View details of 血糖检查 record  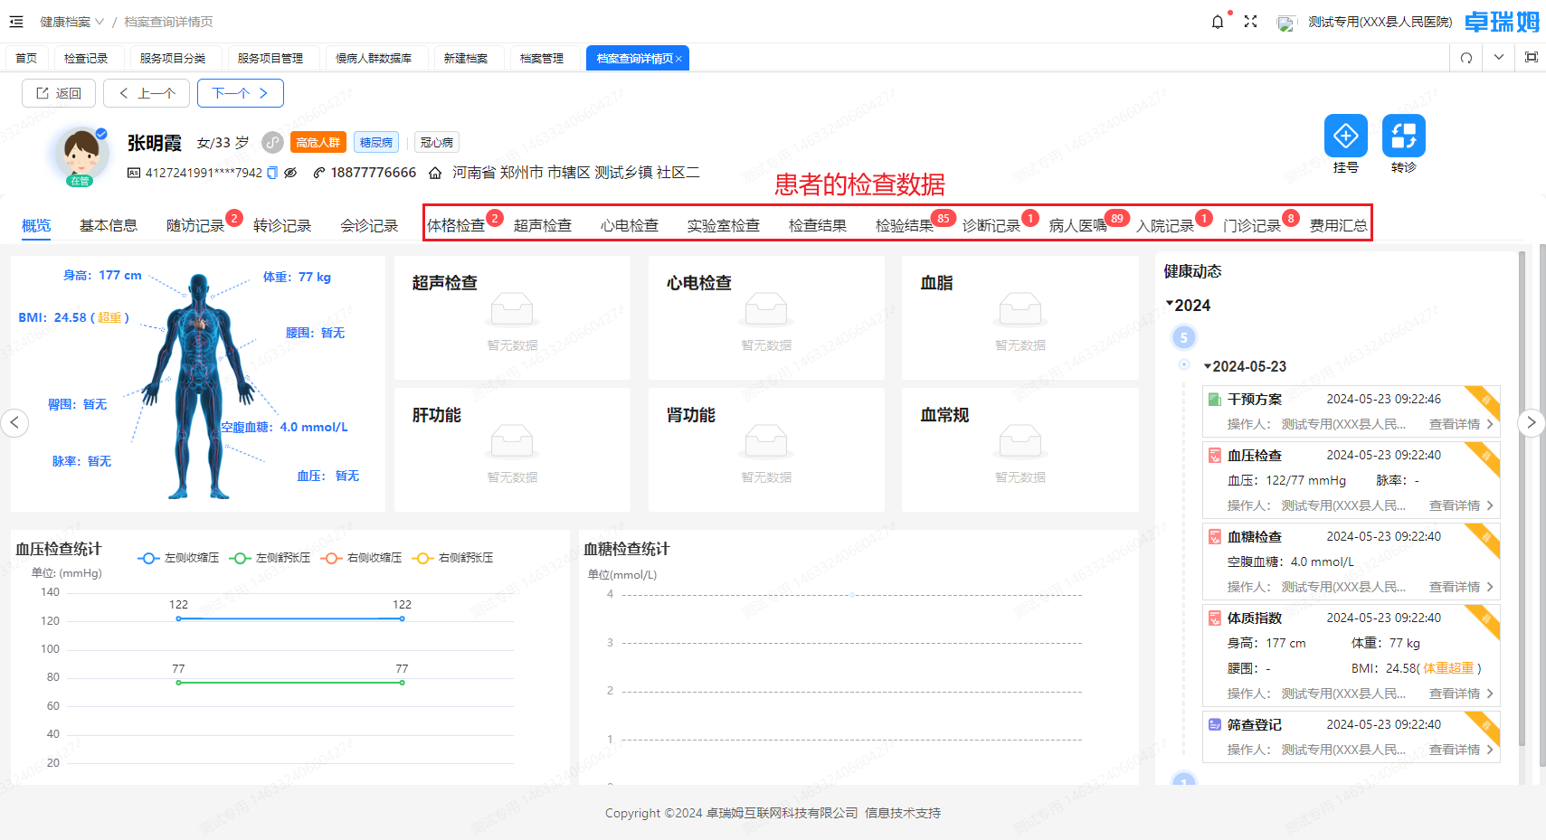[1461, 587]
